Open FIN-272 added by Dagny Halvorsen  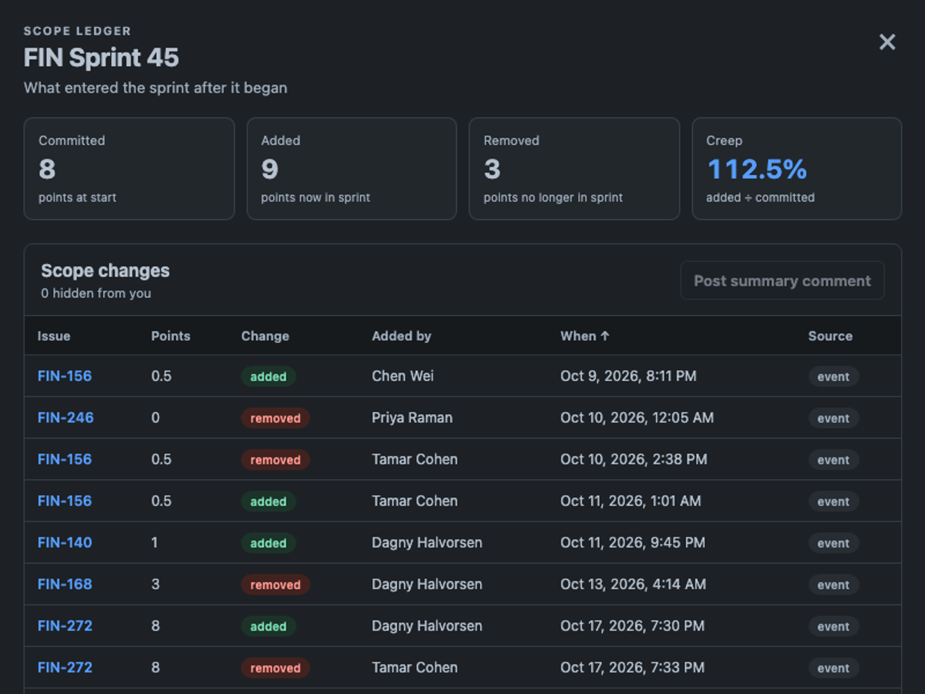pos(65,626)
